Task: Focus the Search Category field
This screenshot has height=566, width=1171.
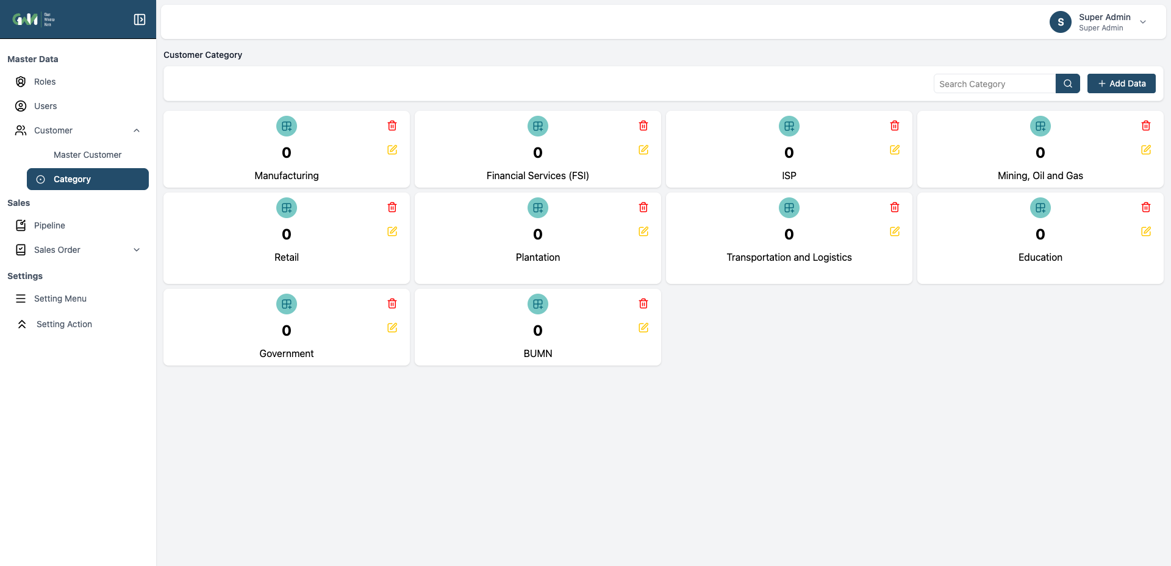Action: click(x=994, y=84)
